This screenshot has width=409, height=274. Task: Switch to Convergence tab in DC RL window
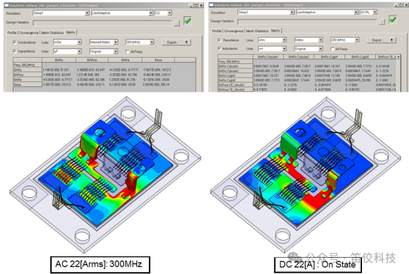[x=233, y=31]
